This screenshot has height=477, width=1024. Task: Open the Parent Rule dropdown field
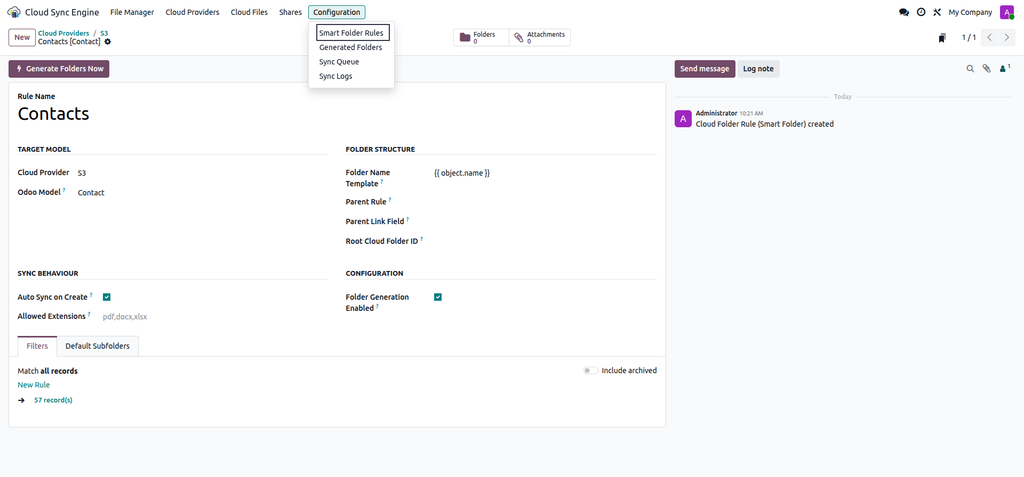point(545,202)
